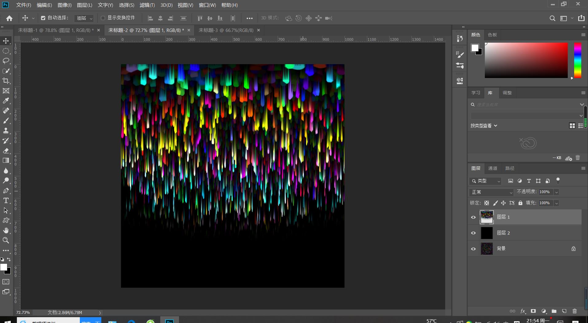
Task: Hide the 背景 layer eye icon
Action: pyautogui.click(x=473, y=249)
